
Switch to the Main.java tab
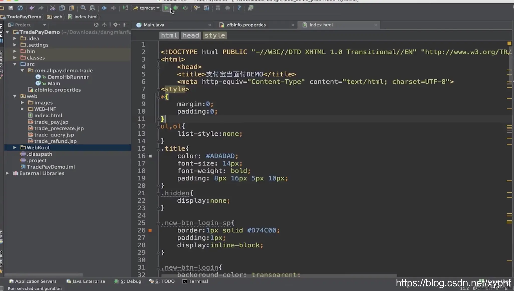[x=154, y=25]
